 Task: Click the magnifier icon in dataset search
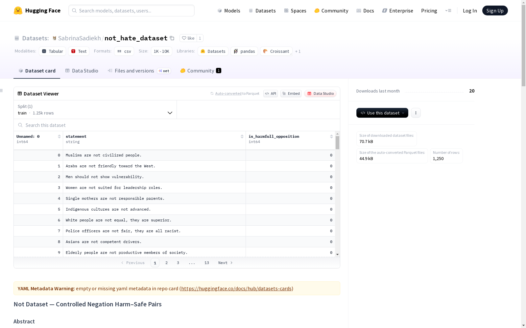coord(20,125)
